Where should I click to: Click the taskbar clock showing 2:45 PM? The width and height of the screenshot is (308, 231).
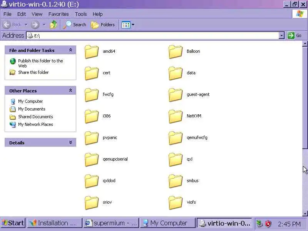[289, 224]
